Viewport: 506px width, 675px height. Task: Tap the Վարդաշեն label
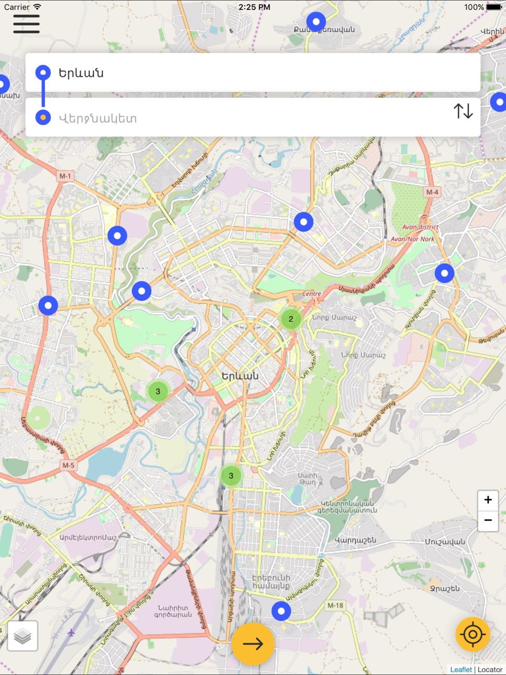coord(355,540)
